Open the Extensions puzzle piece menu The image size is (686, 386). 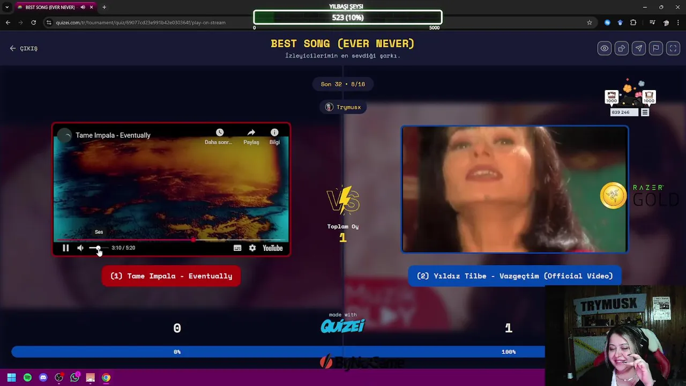[x=633, y=23]
